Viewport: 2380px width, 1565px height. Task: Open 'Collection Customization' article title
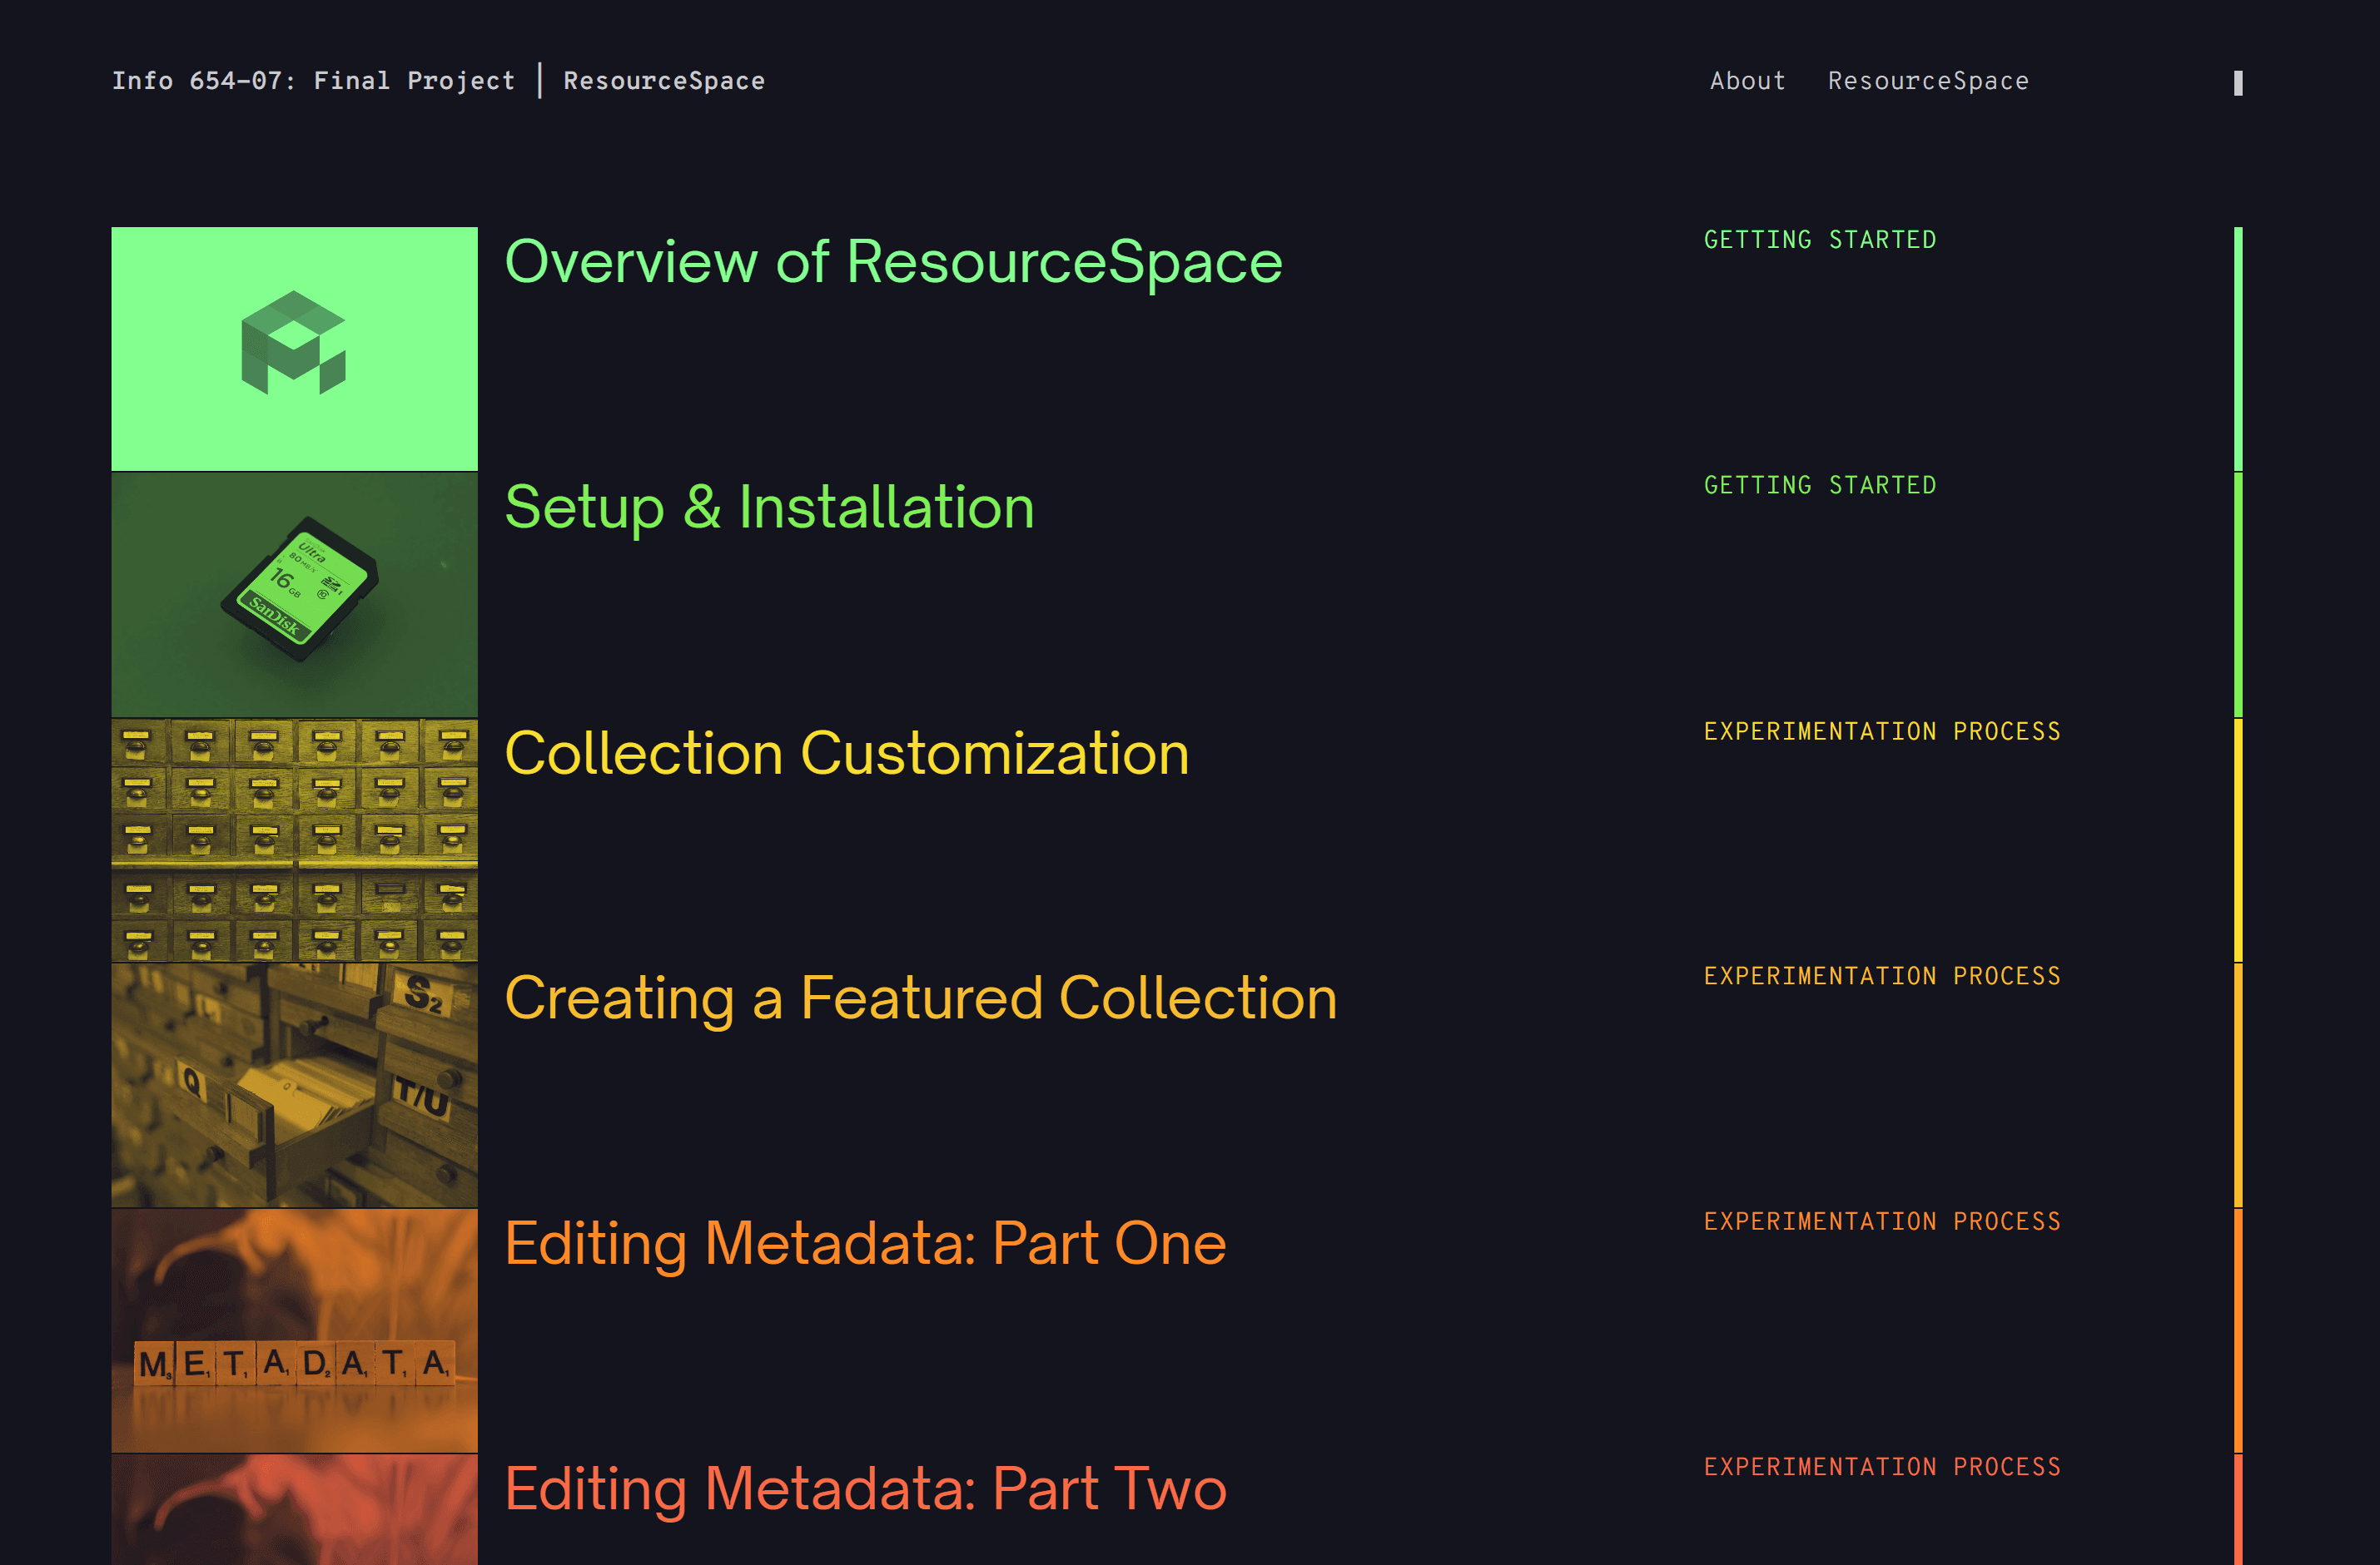point(847,754)
